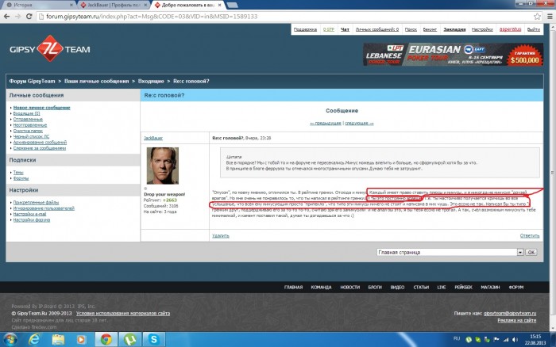The image size is (556, 347).
Task: Open 'Игнорирование пользователей' link
Action: point(44,208)
